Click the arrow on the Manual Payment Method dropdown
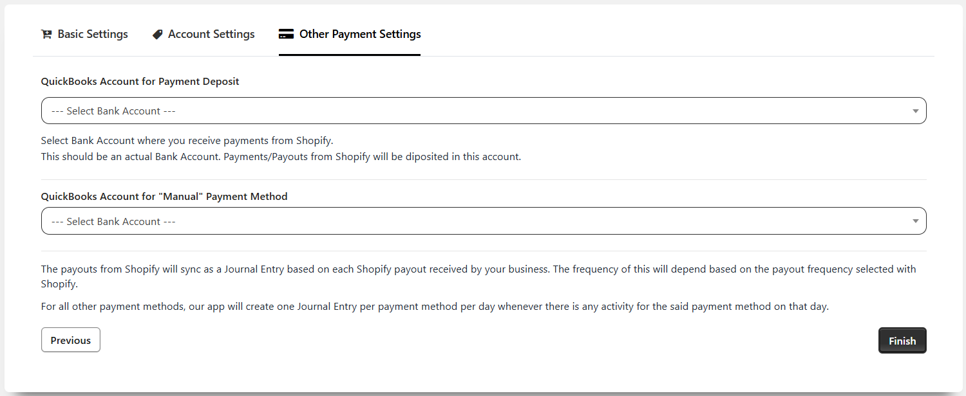This screenshot has width=966, height=396. pos(915,222)
